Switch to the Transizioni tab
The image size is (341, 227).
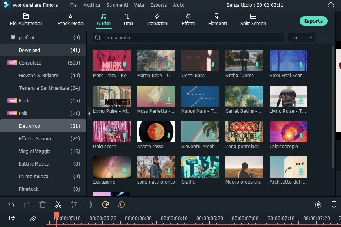click(x=157, y=19)
